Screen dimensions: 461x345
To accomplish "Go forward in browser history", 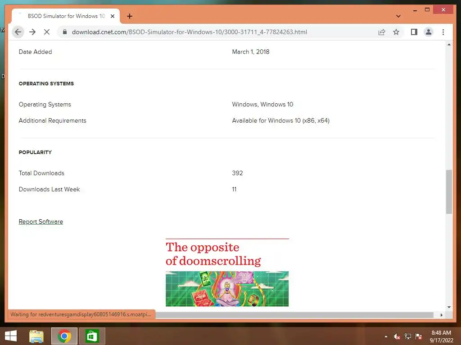I will [32, 32].
